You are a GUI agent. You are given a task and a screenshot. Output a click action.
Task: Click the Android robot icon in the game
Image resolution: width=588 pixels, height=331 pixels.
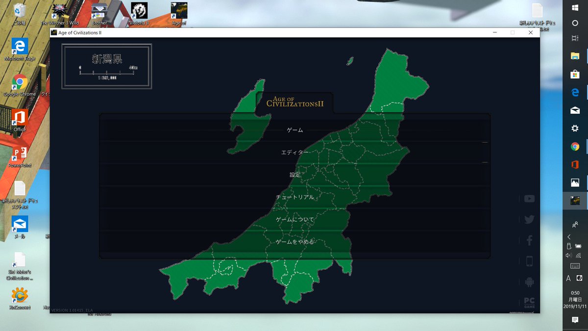click(529, 282)
